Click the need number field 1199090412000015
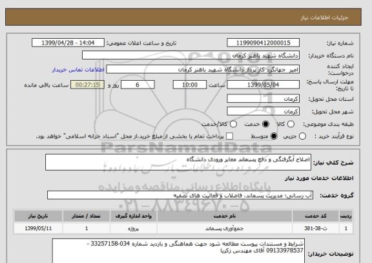Image resolution: width=372 pixels, height=263 pixels. (x=263, y=43)
